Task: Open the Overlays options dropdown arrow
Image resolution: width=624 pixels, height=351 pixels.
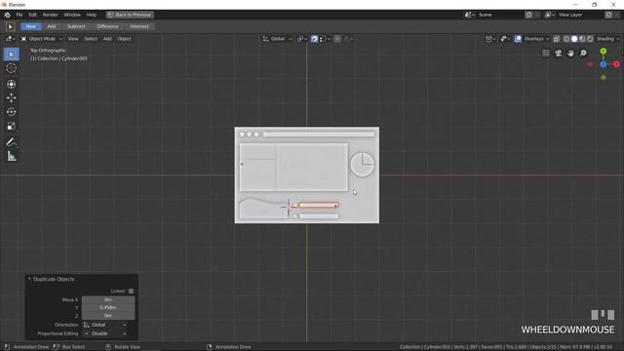Action: point(548,39)
